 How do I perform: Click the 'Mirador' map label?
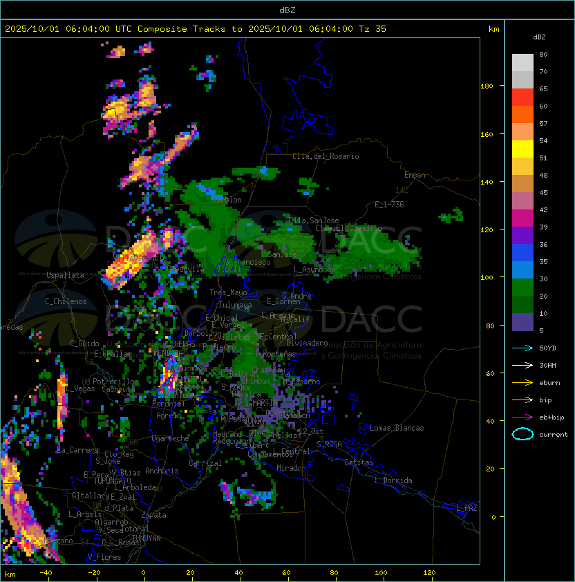point(291,468)
